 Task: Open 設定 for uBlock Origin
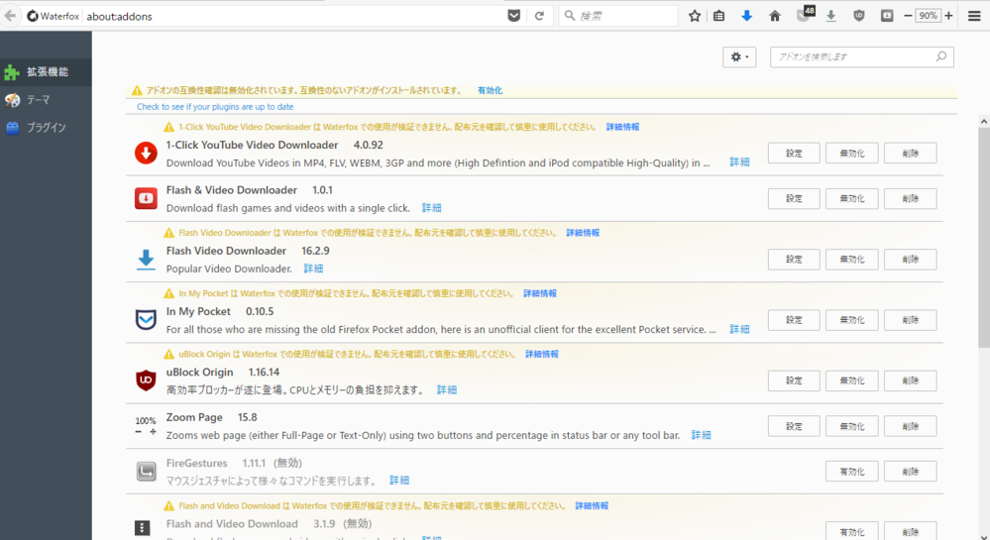(x=794, y=380)
